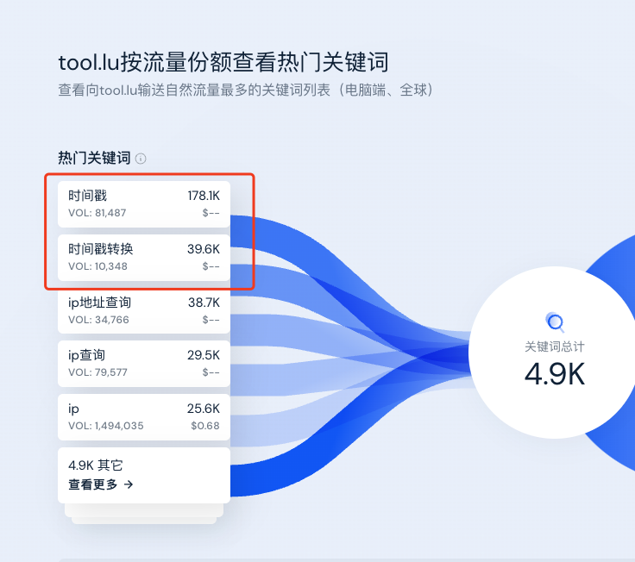Click the subtitle starting with 查看向tool.lu
This screenshot has height=562, width=635.
(245, 90)
